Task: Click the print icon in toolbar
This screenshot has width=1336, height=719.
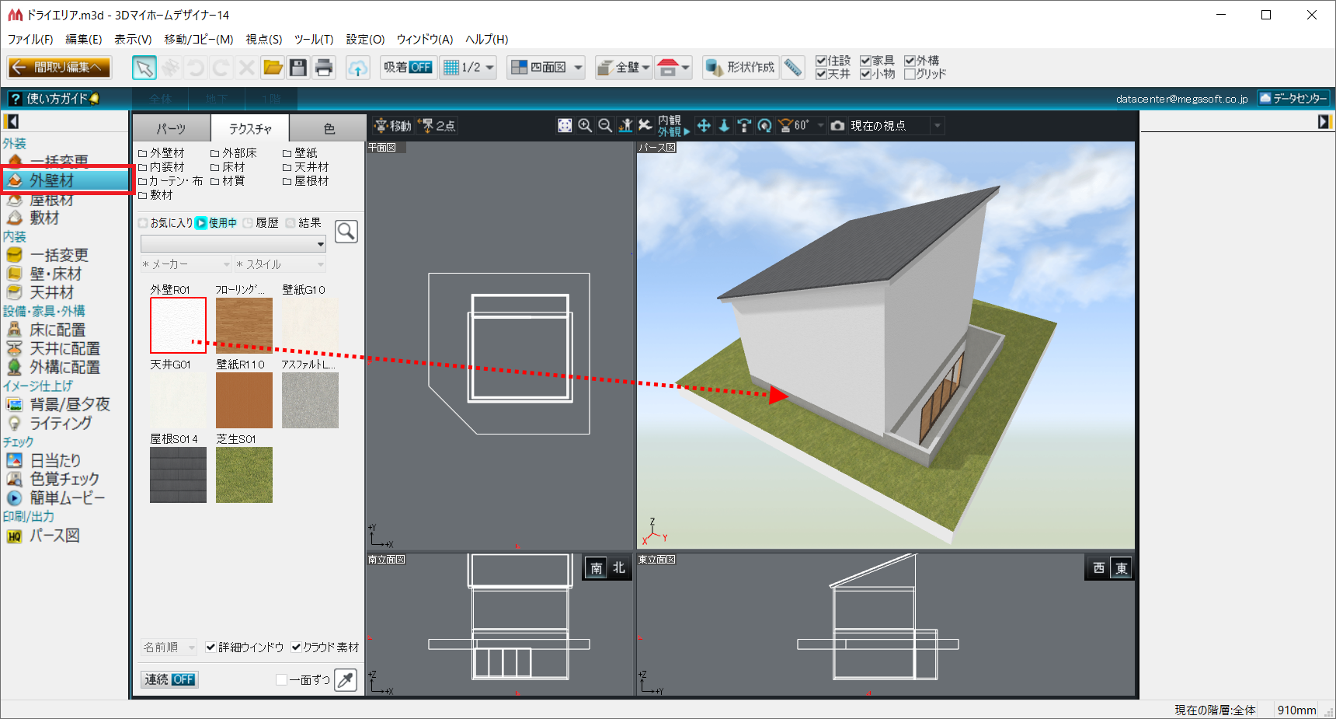Action: (x=324, y=68)
